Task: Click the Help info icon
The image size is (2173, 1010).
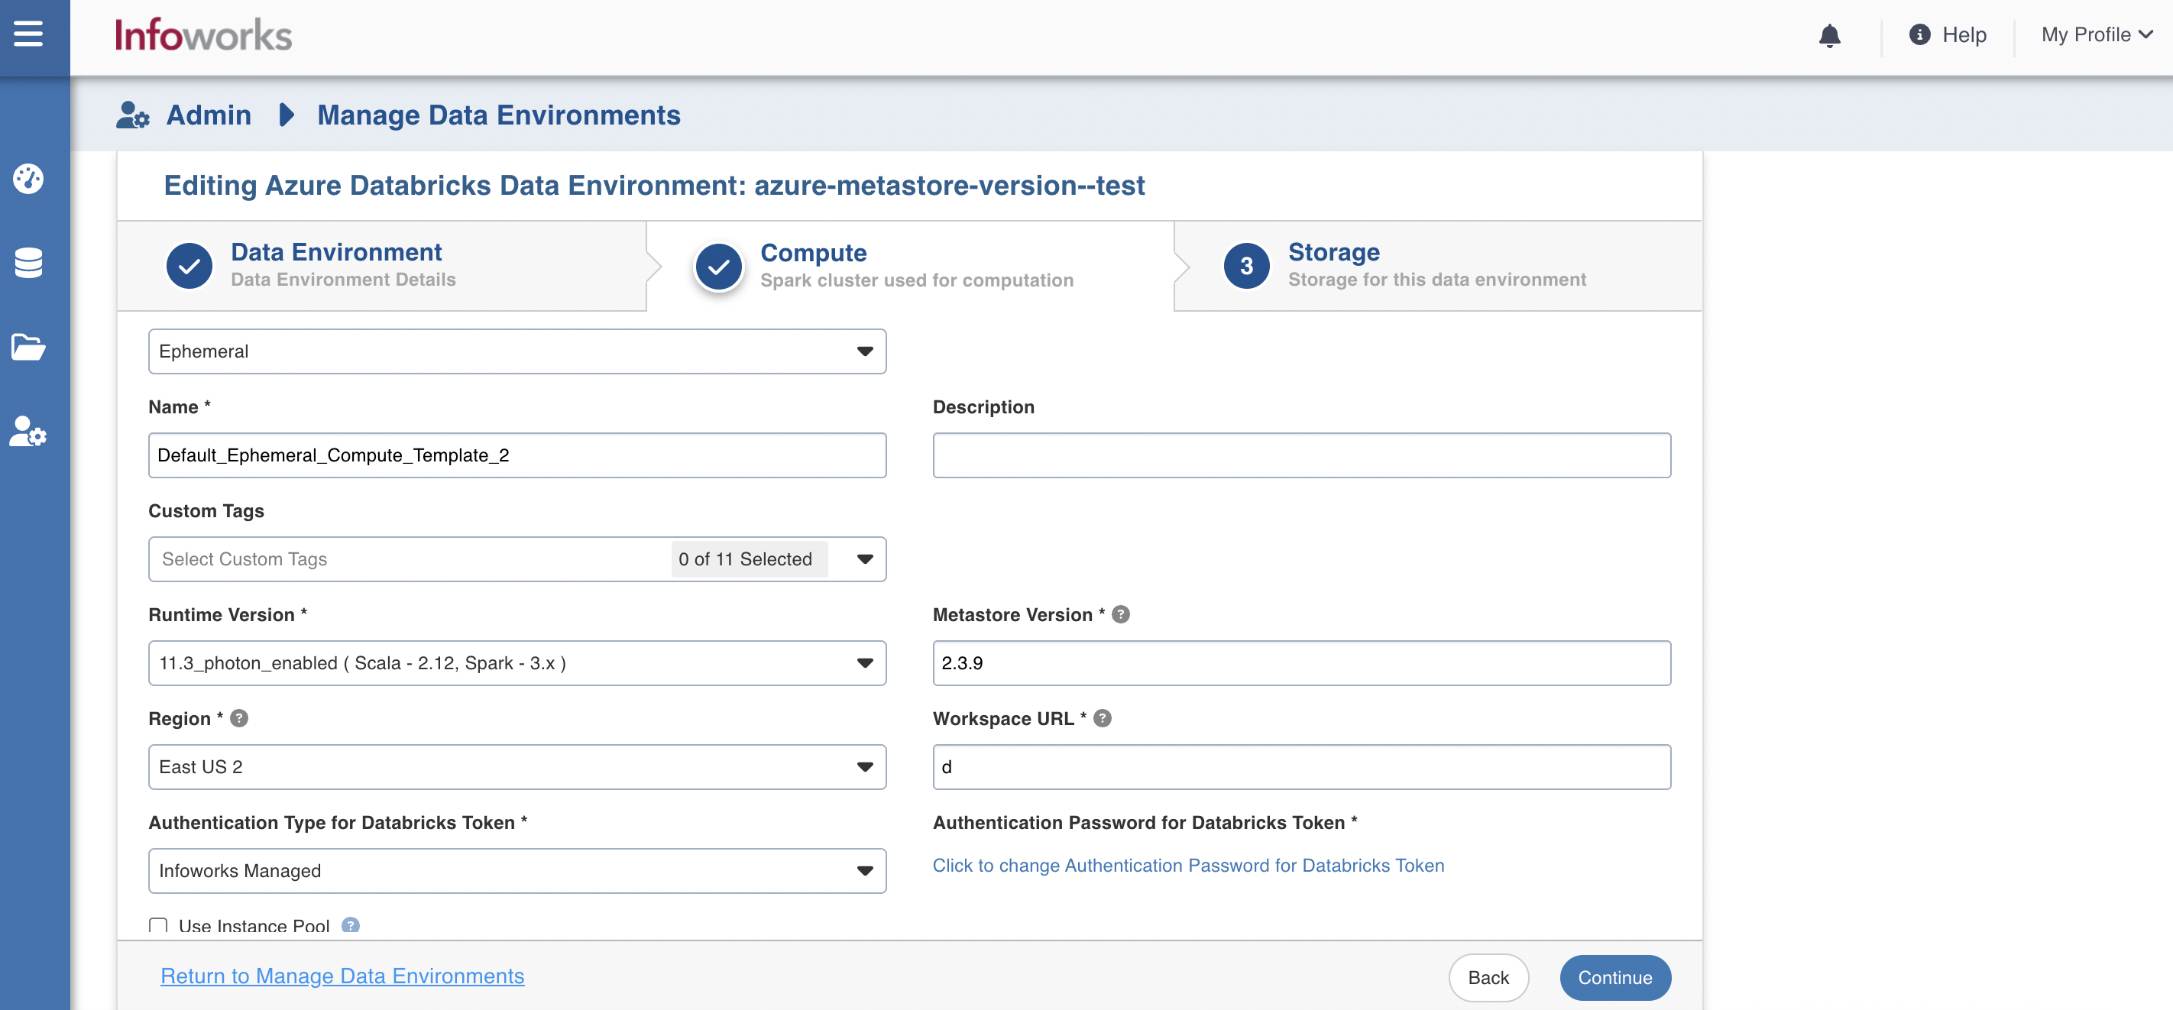Action: tap(1919, 34)
